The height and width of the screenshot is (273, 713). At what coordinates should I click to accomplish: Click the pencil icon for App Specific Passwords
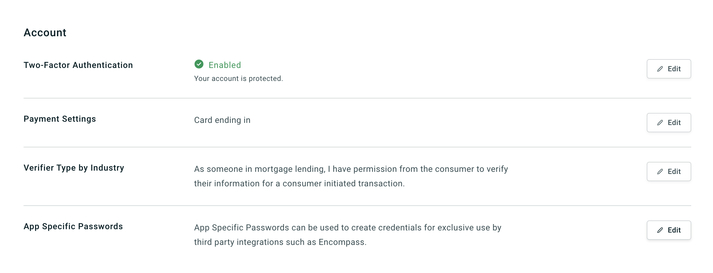coord(660,230)
